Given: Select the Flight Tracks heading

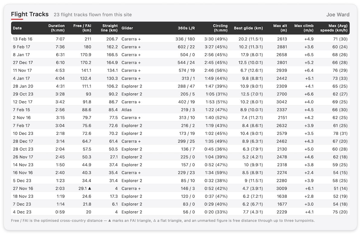Looking at the screenshot, I should click(30, 14).
